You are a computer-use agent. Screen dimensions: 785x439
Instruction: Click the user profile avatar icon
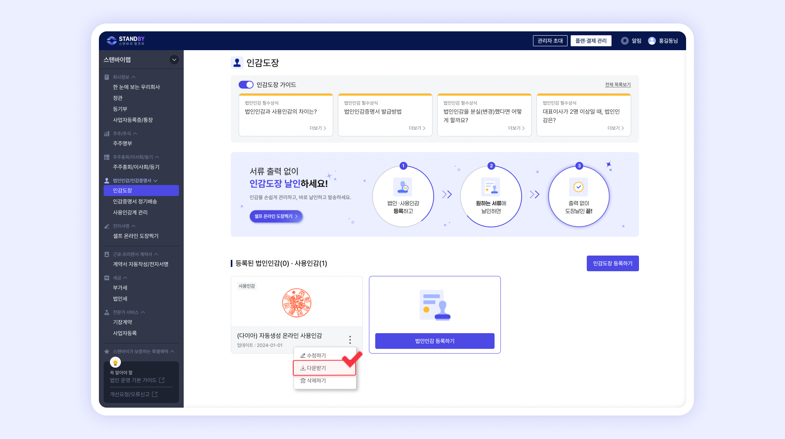pyautogui.click(x=652, y=41)
